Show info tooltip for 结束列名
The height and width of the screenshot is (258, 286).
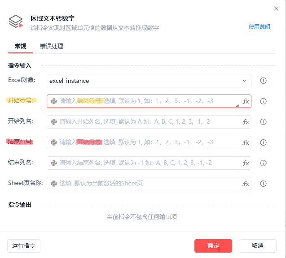[264, 163]
